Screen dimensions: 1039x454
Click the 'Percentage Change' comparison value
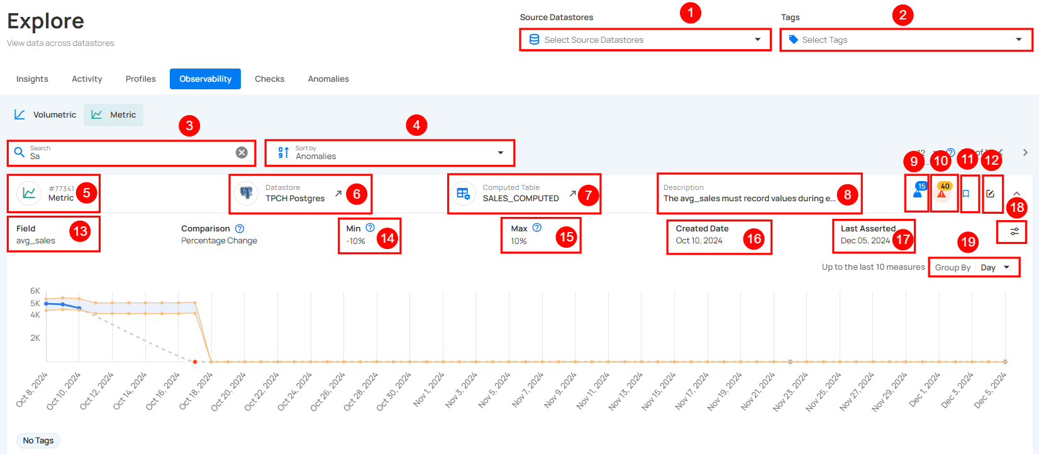click(219, 241)
